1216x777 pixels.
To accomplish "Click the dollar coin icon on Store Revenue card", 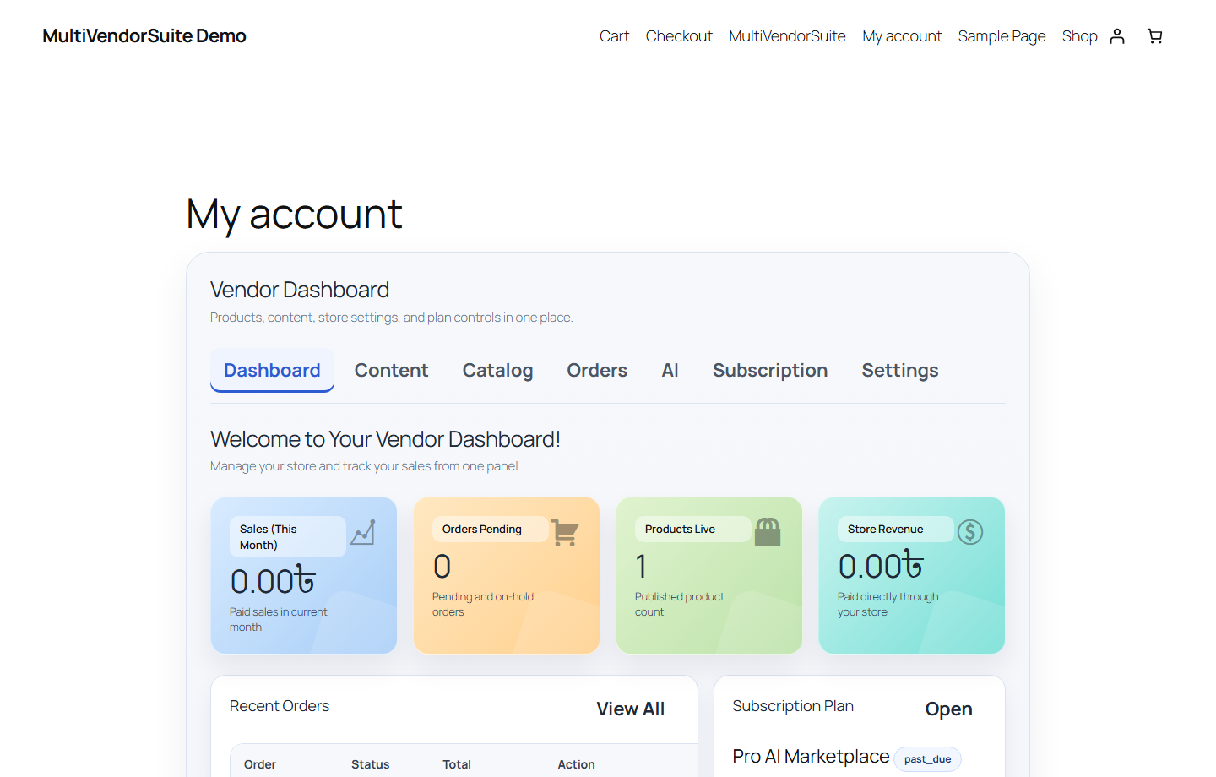I will pos(970,532).
